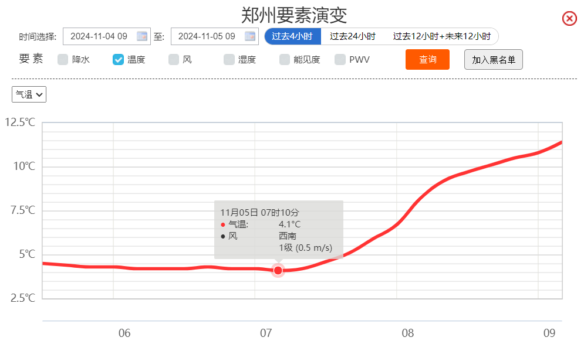The image size is (584, 344).
Task: Click the 09 hour axis label
Action: click(x=549, y=333)
